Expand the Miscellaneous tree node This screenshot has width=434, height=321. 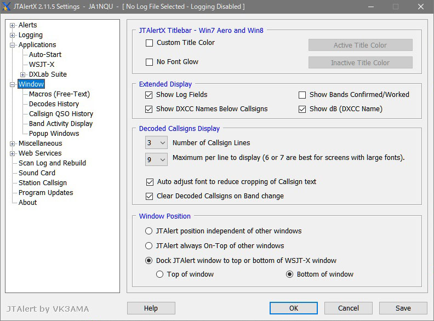click(x=13, y=144)
